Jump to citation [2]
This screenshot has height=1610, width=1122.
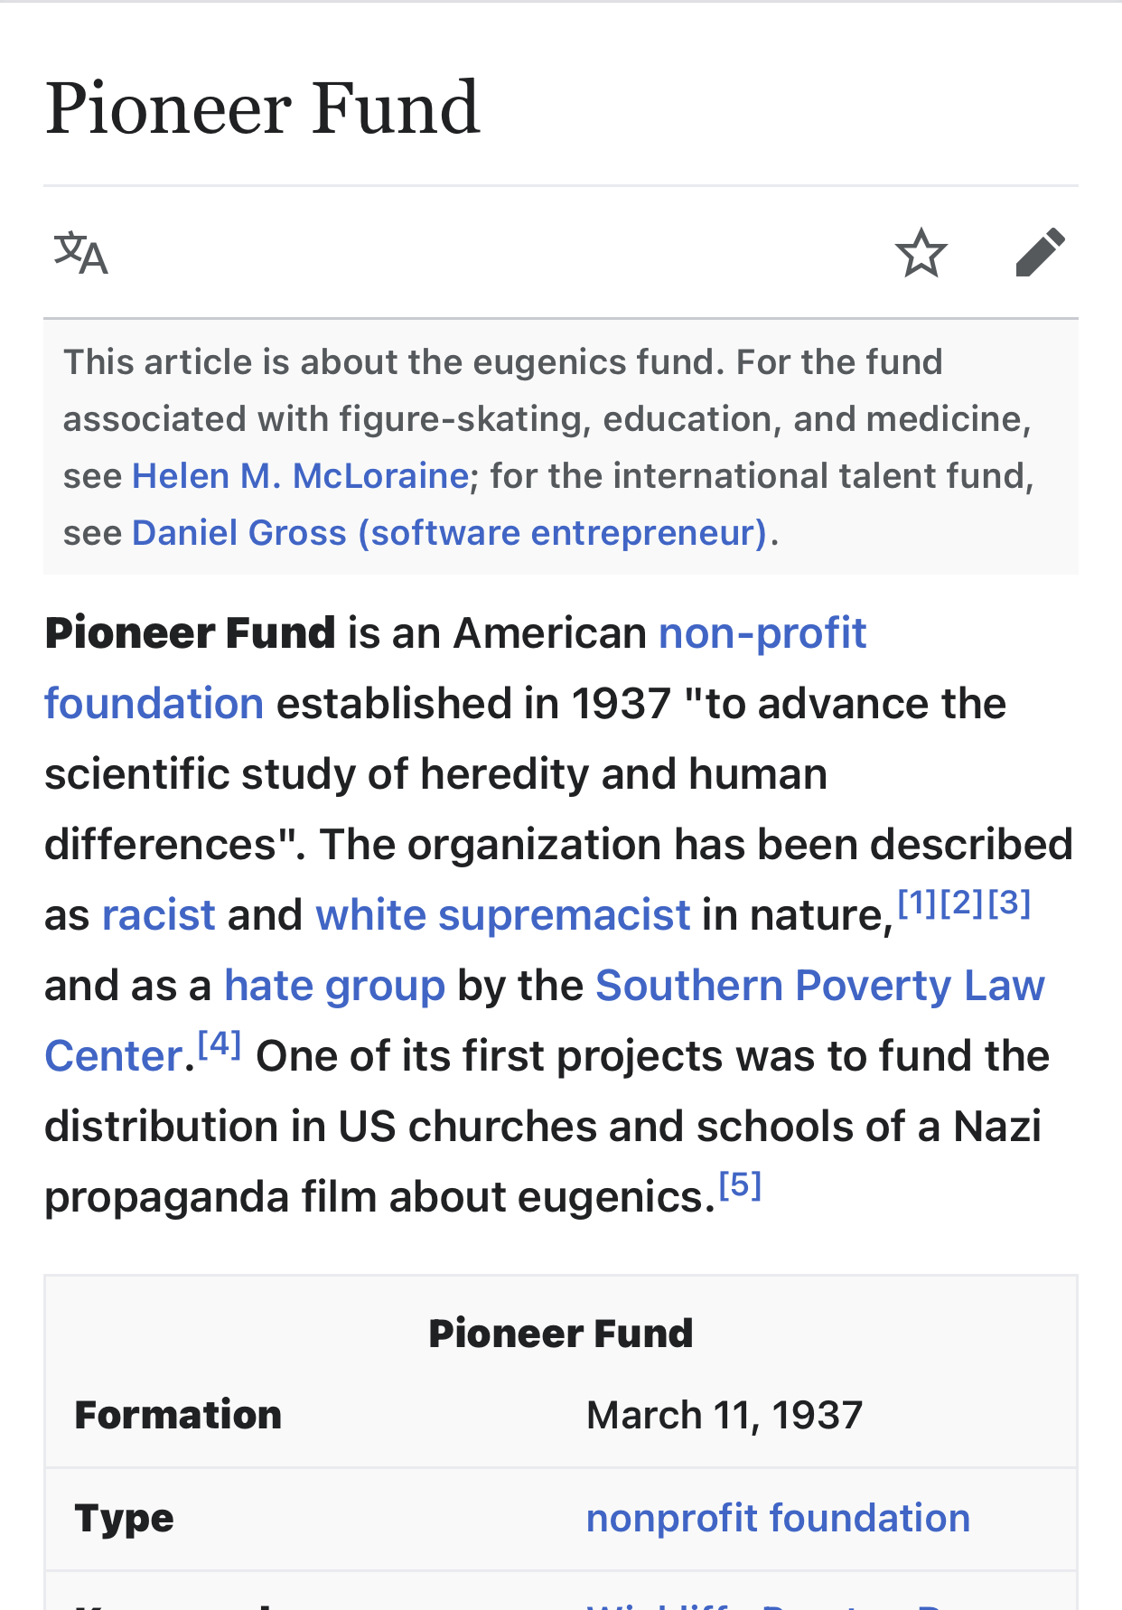pos(962,902)
